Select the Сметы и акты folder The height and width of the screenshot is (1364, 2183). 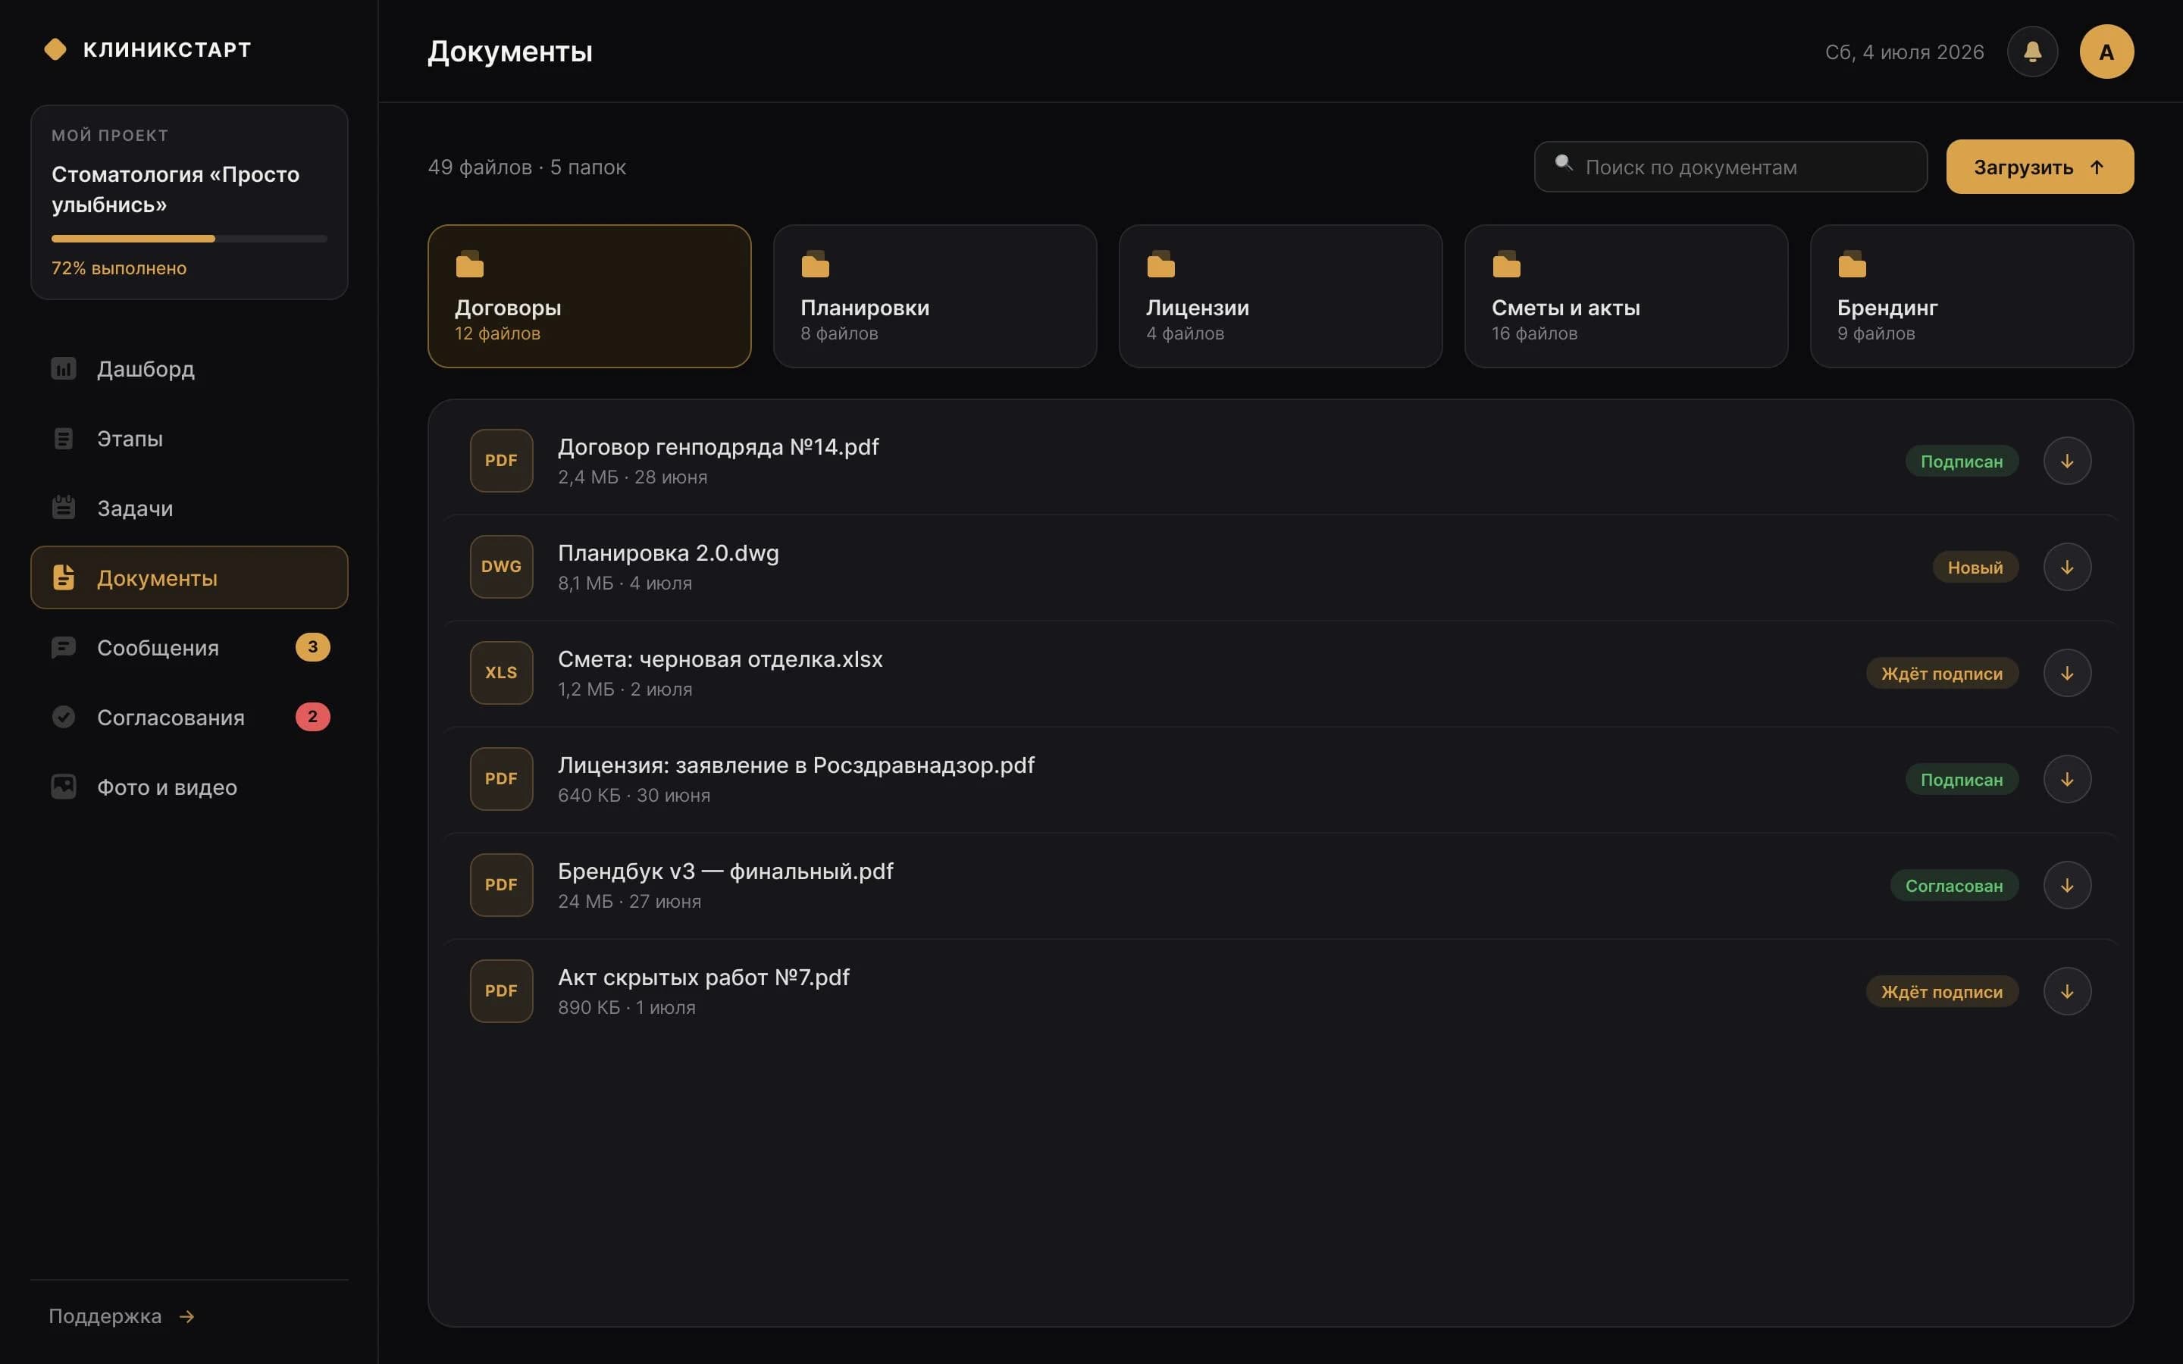click(1626, 296)
